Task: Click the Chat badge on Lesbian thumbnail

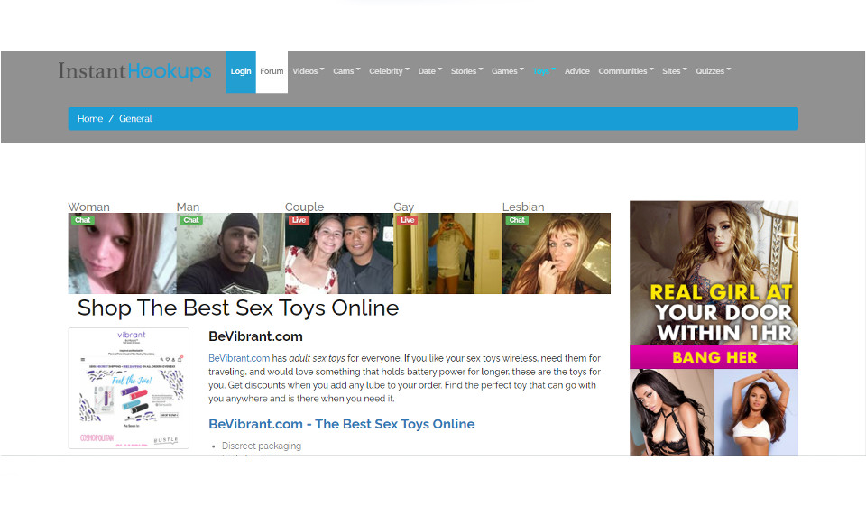Action: [516, 220]
